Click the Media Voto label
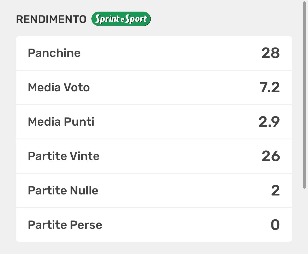This screenshot has height=254, width=308. click(59, 87)
